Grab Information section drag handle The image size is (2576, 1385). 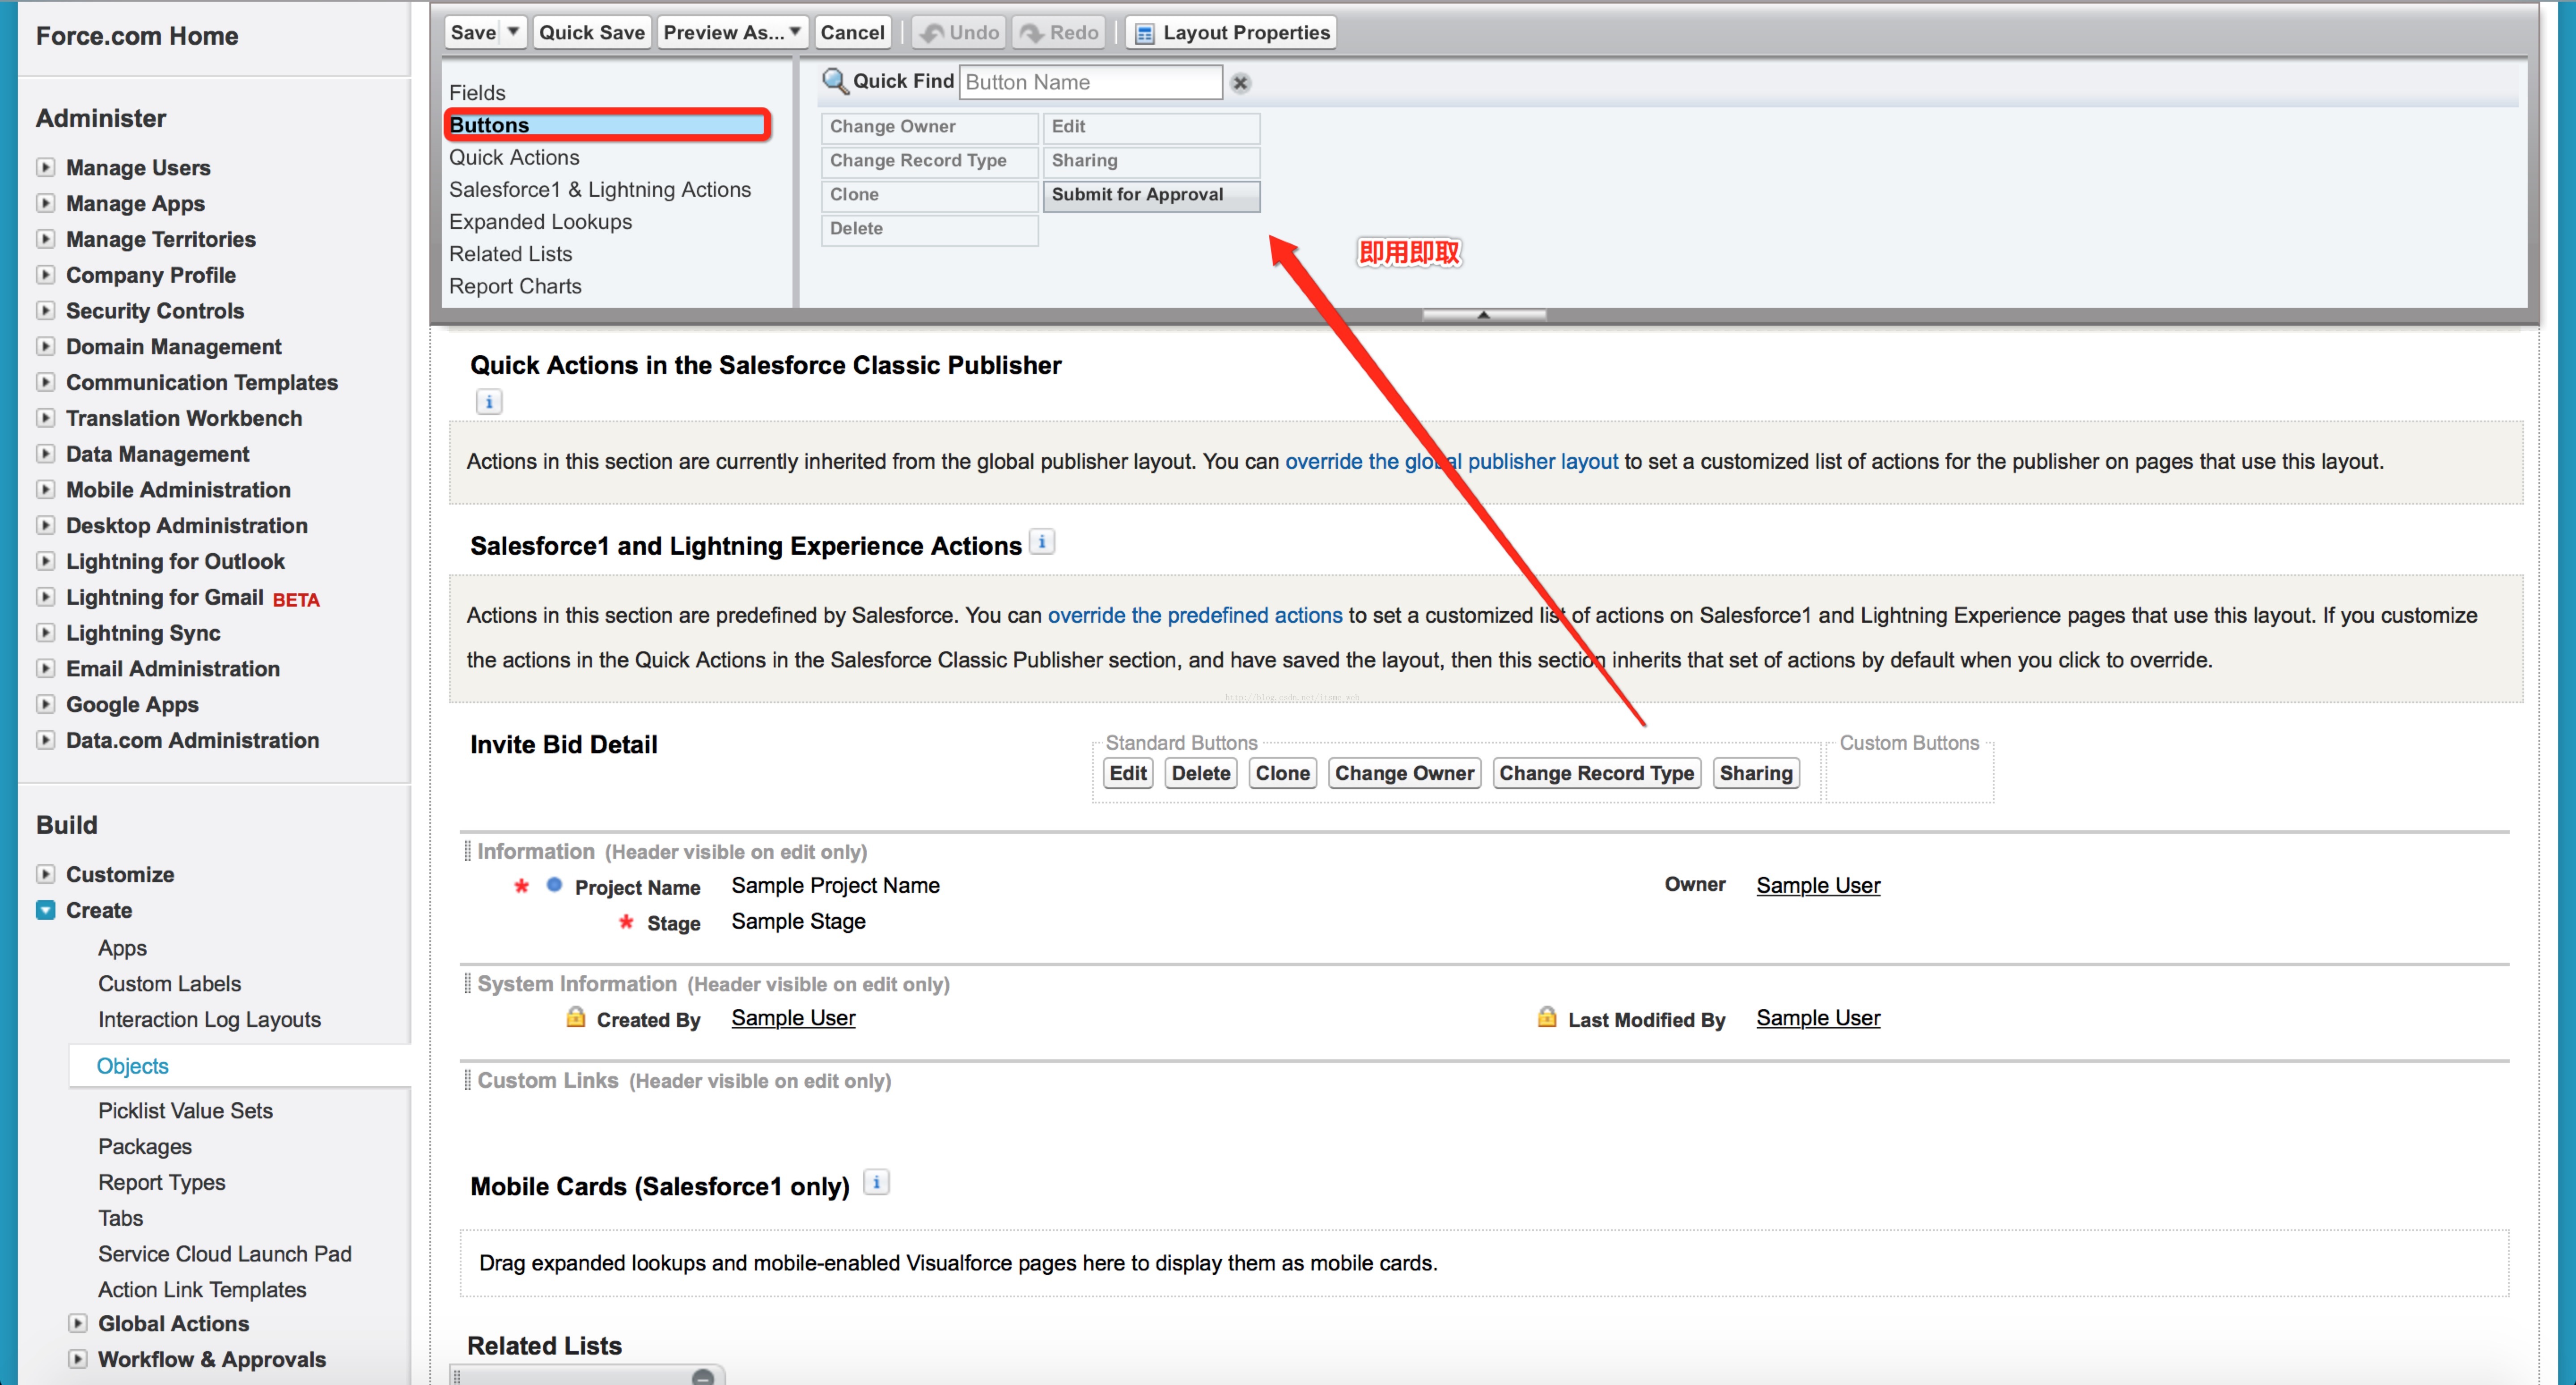point(467,851)
